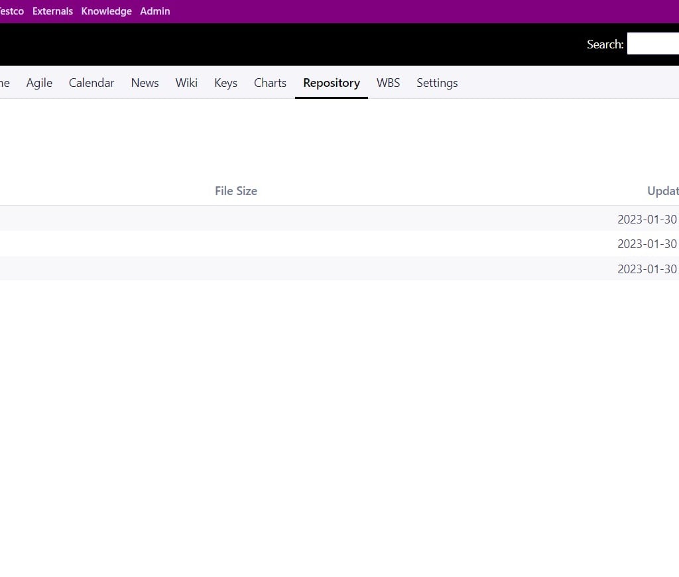Open the Settings tab
This screenshot has height=577, width=679.
[x=437, y=83]
